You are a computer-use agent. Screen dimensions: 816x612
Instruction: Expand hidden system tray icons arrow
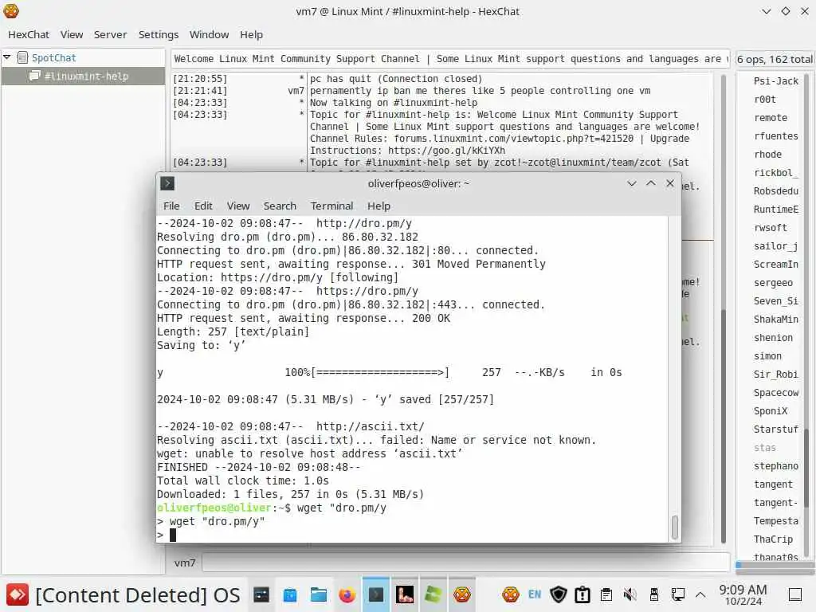point(701,594)
